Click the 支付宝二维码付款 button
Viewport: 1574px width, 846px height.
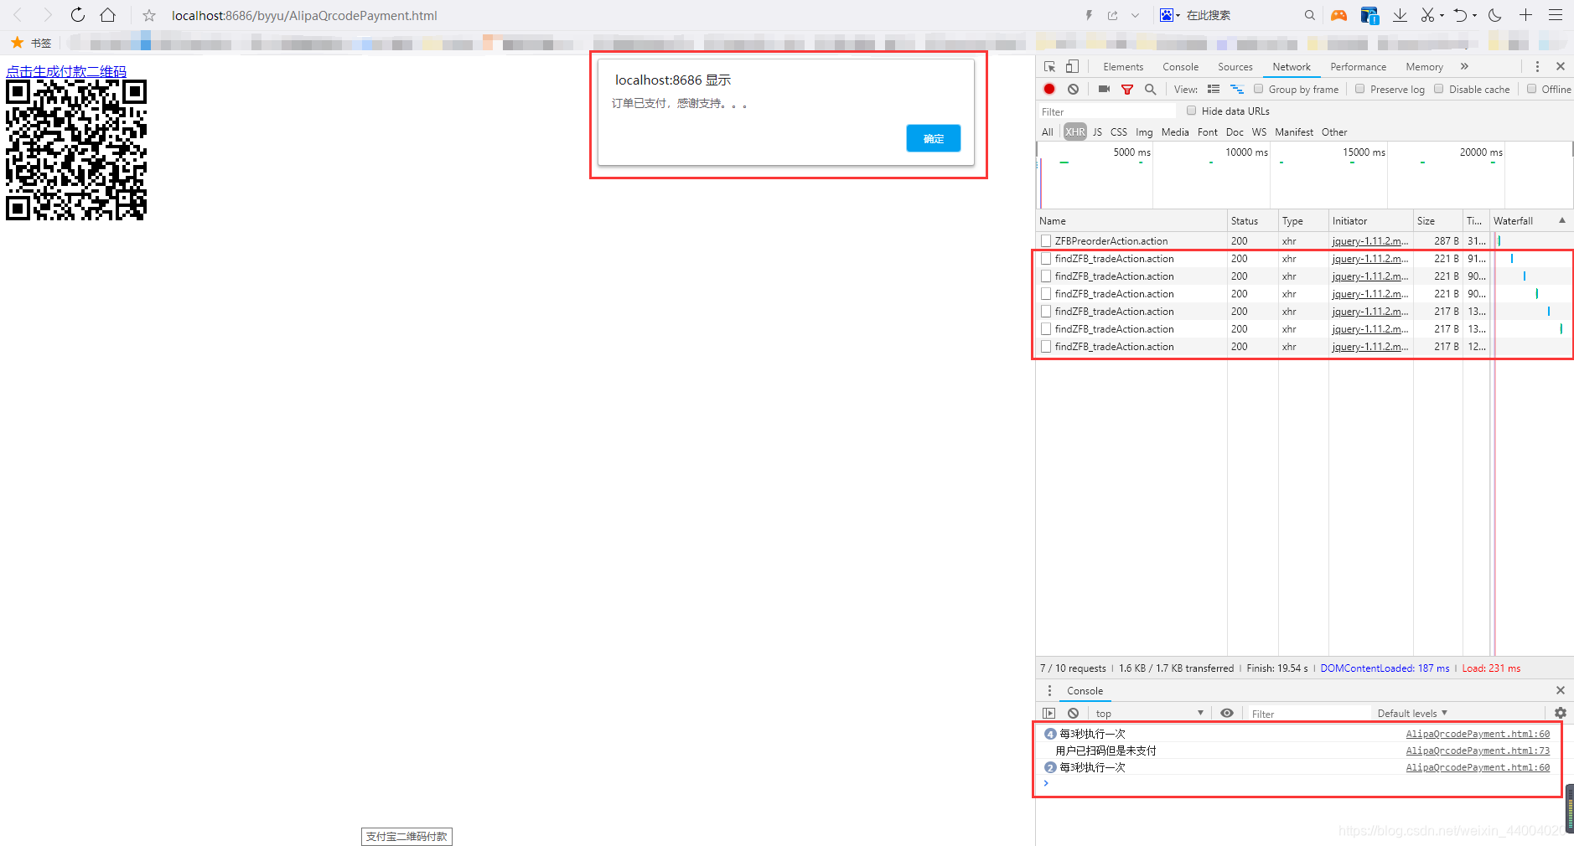coord(406,836)
